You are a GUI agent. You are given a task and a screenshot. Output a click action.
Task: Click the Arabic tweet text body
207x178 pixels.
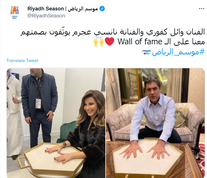click(112, 37)
